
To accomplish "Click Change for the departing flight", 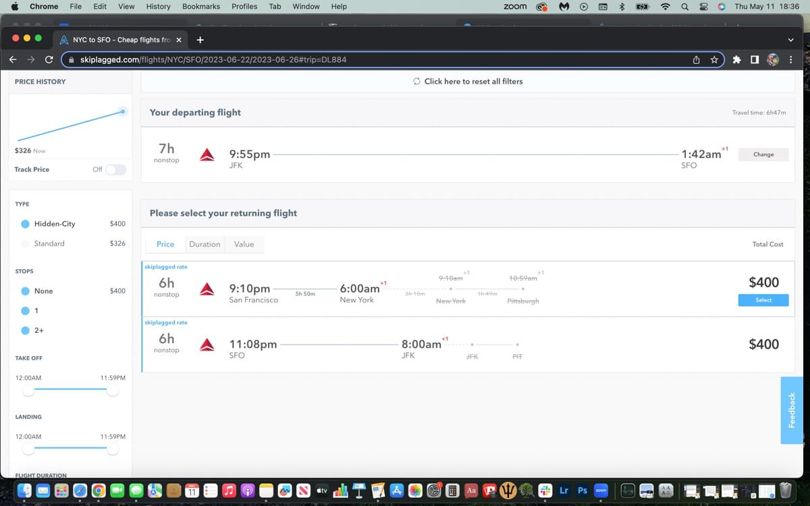I will [x=763, y=154].
